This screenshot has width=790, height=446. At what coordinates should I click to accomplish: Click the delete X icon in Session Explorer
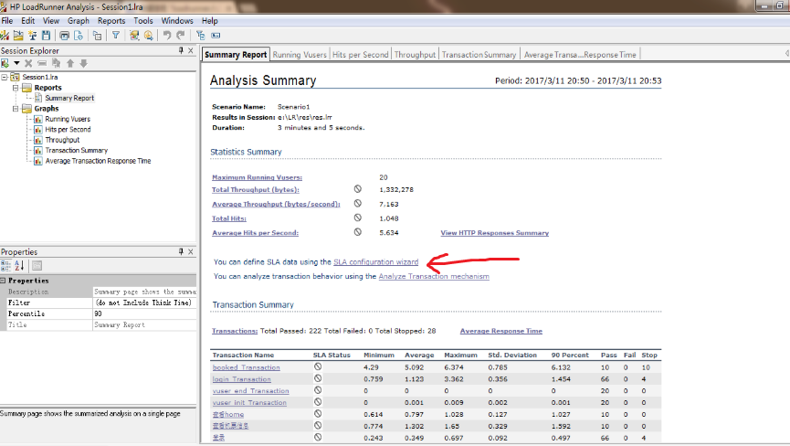pyautogui.click(x=28, y=63)
